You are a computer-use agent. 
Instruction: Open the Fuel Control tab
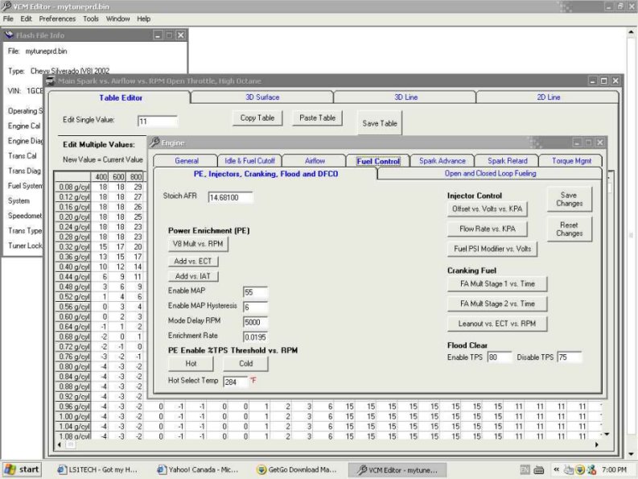point(377,161)
